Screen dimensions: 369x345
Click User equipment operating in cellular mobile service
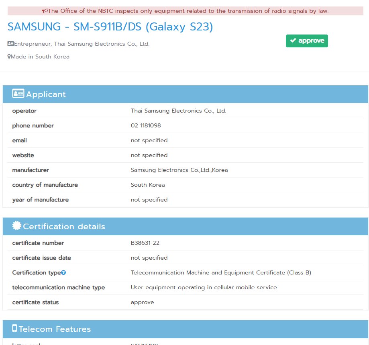pyautogui.click(x=204, y=287)
